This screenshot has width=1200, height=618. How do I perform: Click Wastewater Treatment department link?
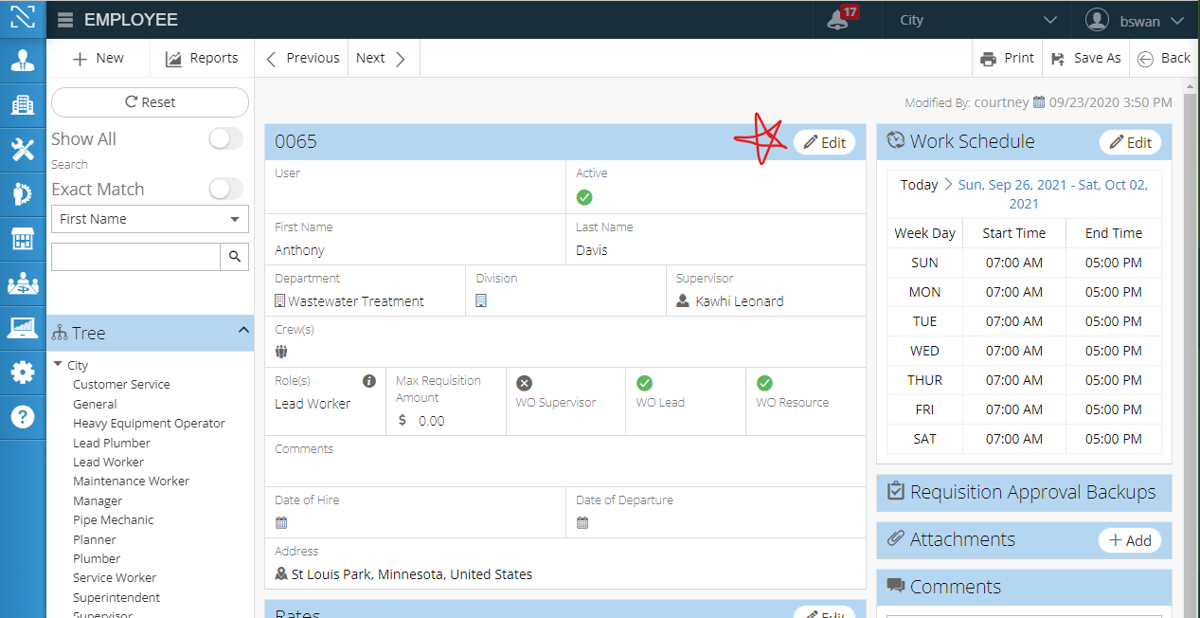pyautogui.click(x=356, y=301)
